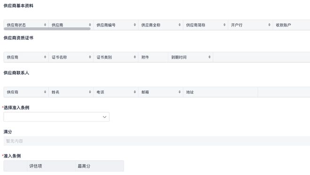Click the 证书类别 column header text
Viewport: 310px width, 175px height.
tap(104, 57)
